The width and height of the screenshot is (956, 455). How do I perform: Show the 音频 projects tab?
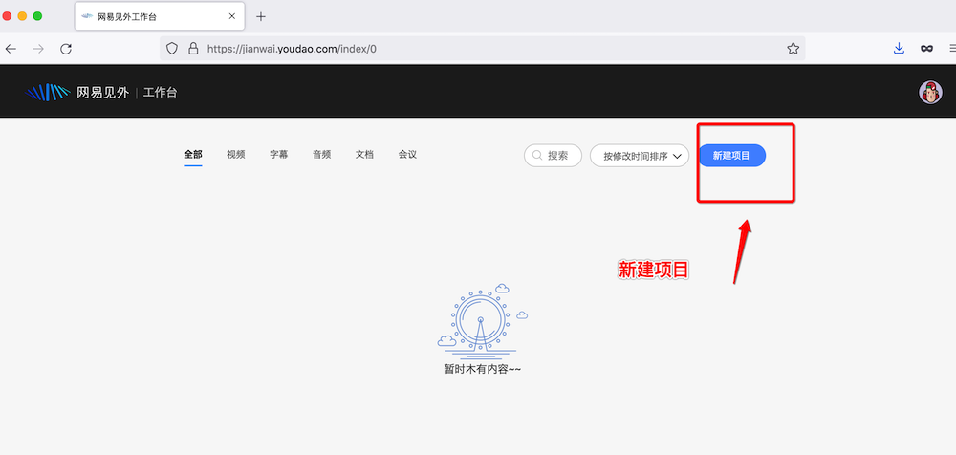click(321, 155)
